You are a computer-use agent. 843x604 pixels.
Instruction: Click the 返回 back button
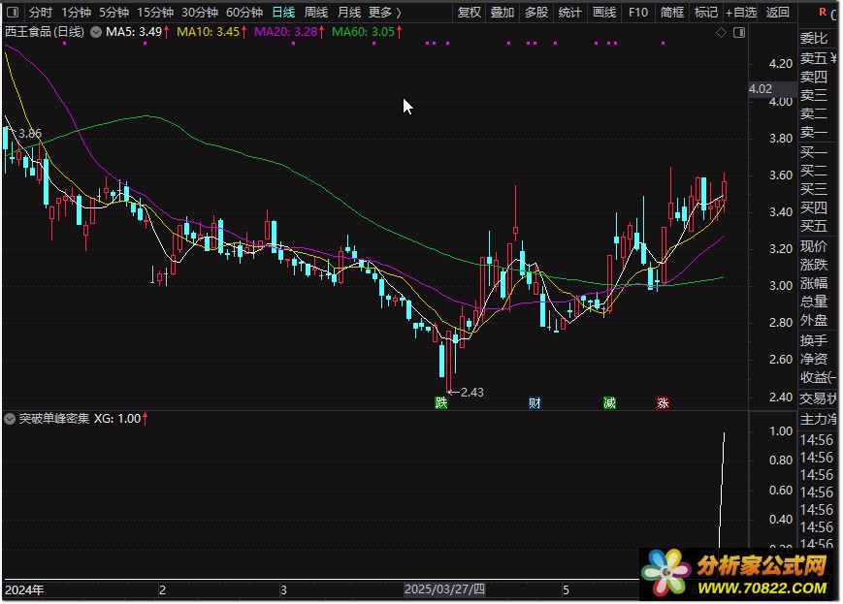click(x=777, y=12)
